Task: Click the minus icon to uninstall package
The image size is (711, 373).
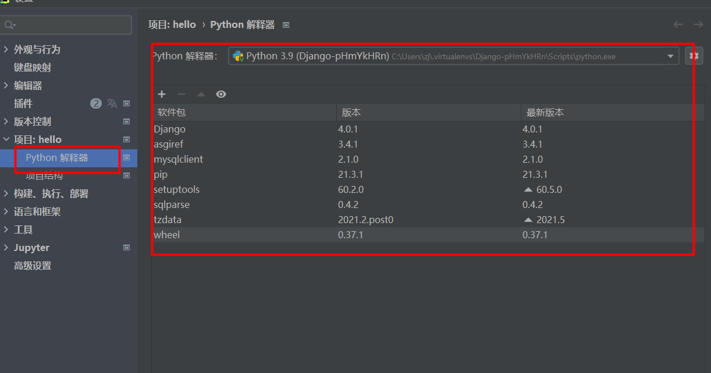Action: coord(182,94)
